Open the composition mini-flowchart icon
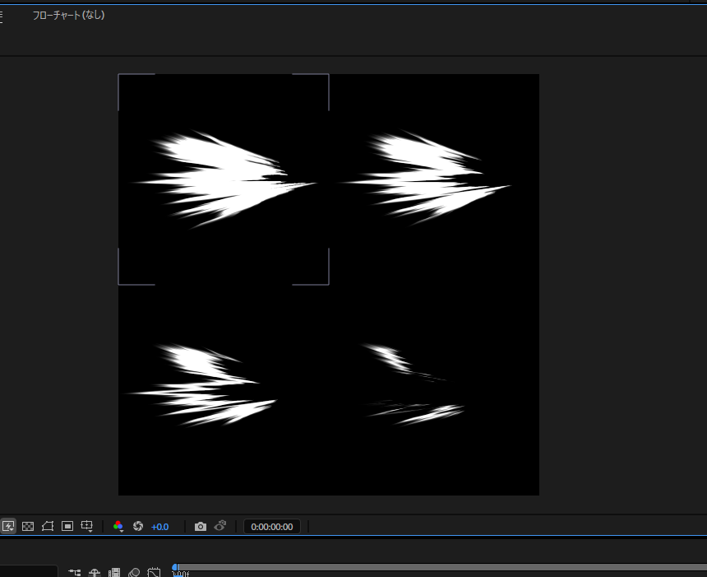707x577 pixels. 75,572
